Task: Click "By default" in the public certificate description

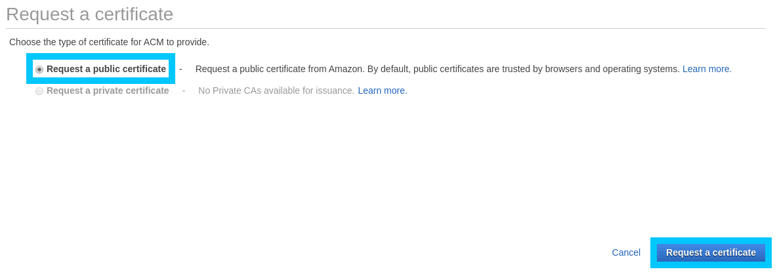Action: click(x=388, y=69)
